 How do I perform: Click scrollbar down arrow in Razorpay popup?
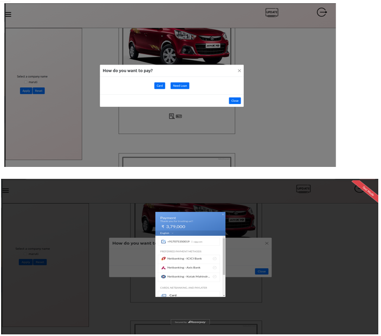coord(224,295)
